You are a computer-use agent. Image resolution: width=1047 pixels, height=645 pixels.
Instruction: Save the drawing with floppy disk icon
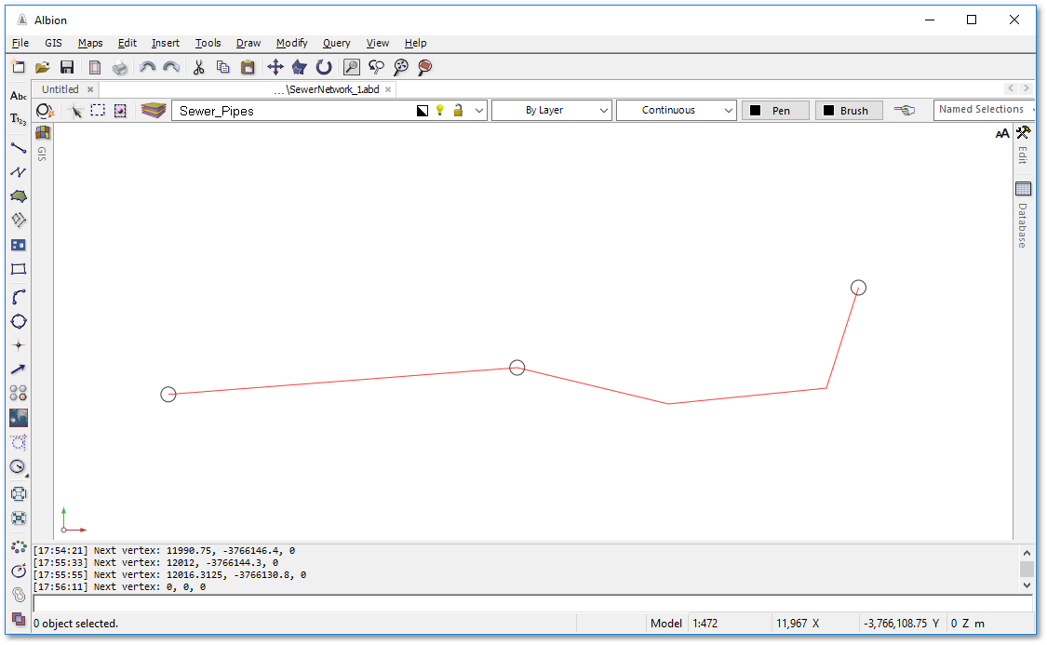[x=67, y=67]
